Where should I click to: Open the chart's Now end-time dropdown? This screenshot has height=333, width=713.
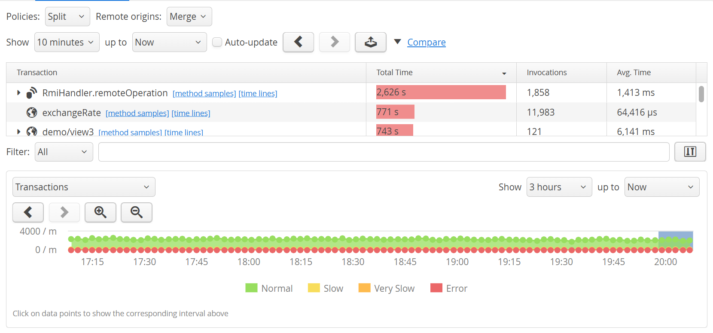(662, 187)
